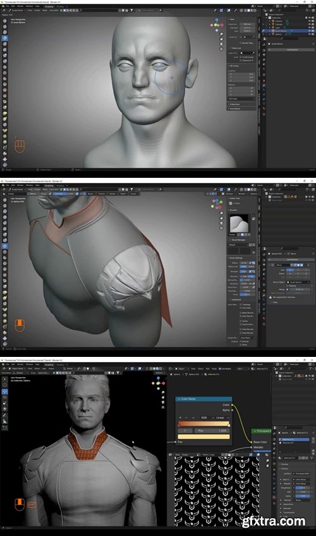Switch perspective/orthographic icon in top viewport

point(221,49)
